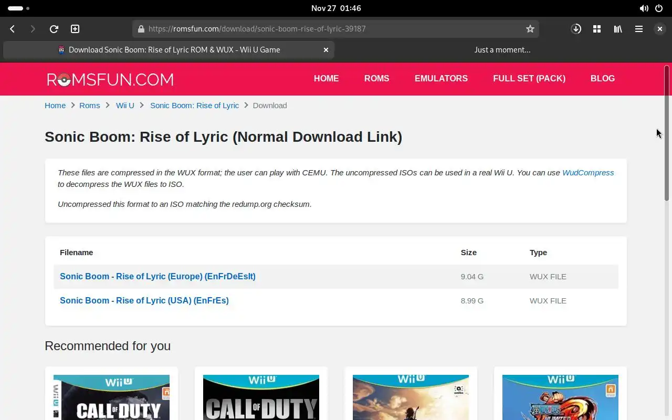Viewport: 672px width, 420px height.
Task: Download Sonic Boom Europe (EnFrDeEsIt) file
Action: (x=157, y=276)
